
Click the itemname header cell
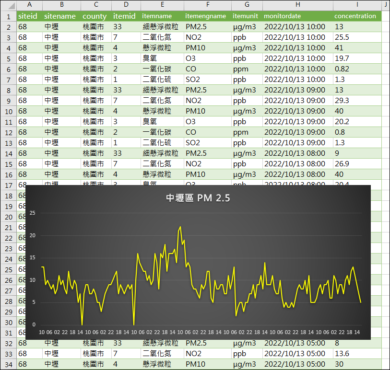[x=163, y=16]
